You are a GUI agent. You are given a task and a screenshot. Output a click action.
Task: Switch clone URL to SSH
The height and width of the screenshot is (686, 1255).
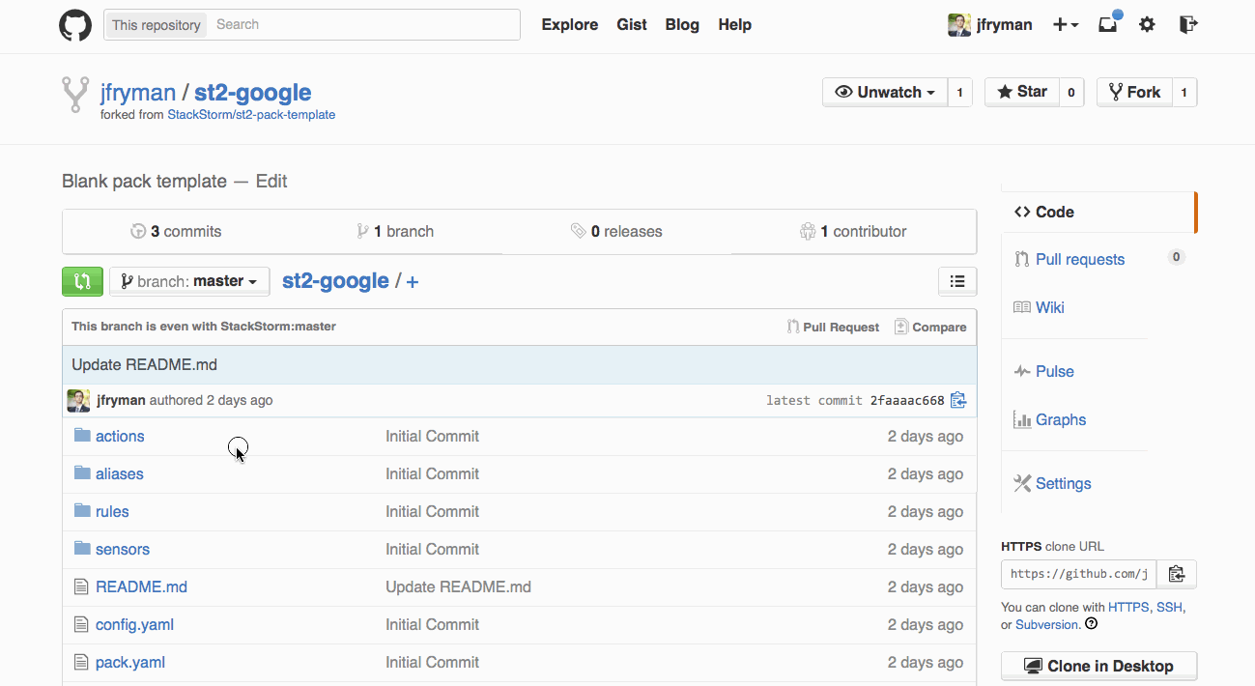pyautogui.click(x=1169, y=608)
